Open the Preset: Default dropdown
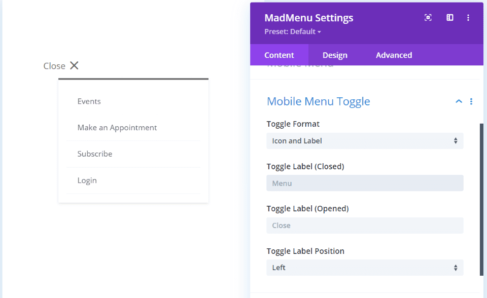This screenshot has width=487, height=298. click(x=293, y=31)
